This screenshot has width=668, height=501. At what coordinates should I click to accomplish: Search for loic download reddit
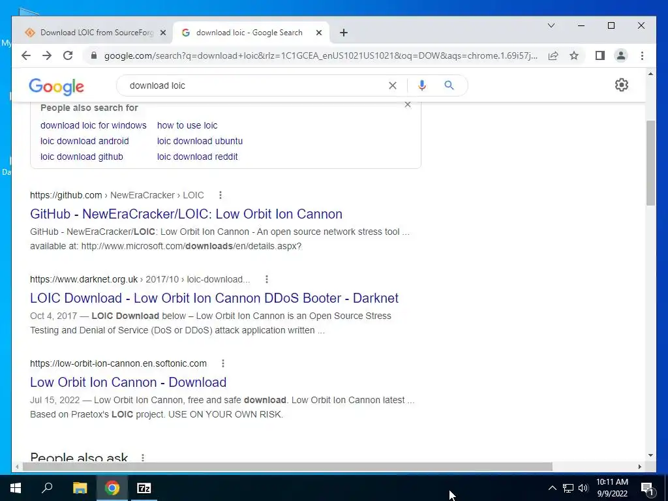pos(197,157)
